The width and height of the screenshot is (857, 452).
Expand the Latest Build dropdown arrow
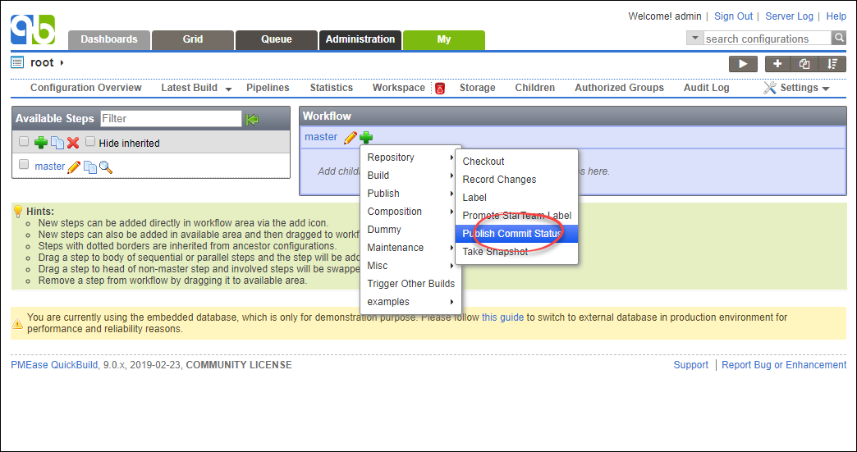click(x=228, y=89)
